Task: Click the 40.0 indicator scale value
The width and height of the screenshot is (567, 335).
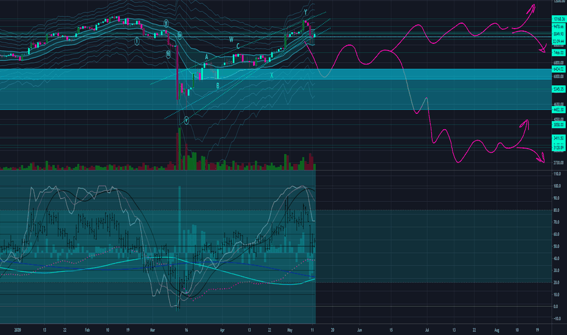Action: point(557,259)
